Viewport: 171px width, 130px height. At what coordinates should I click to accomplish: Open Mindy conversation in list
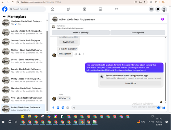(23, 80)
